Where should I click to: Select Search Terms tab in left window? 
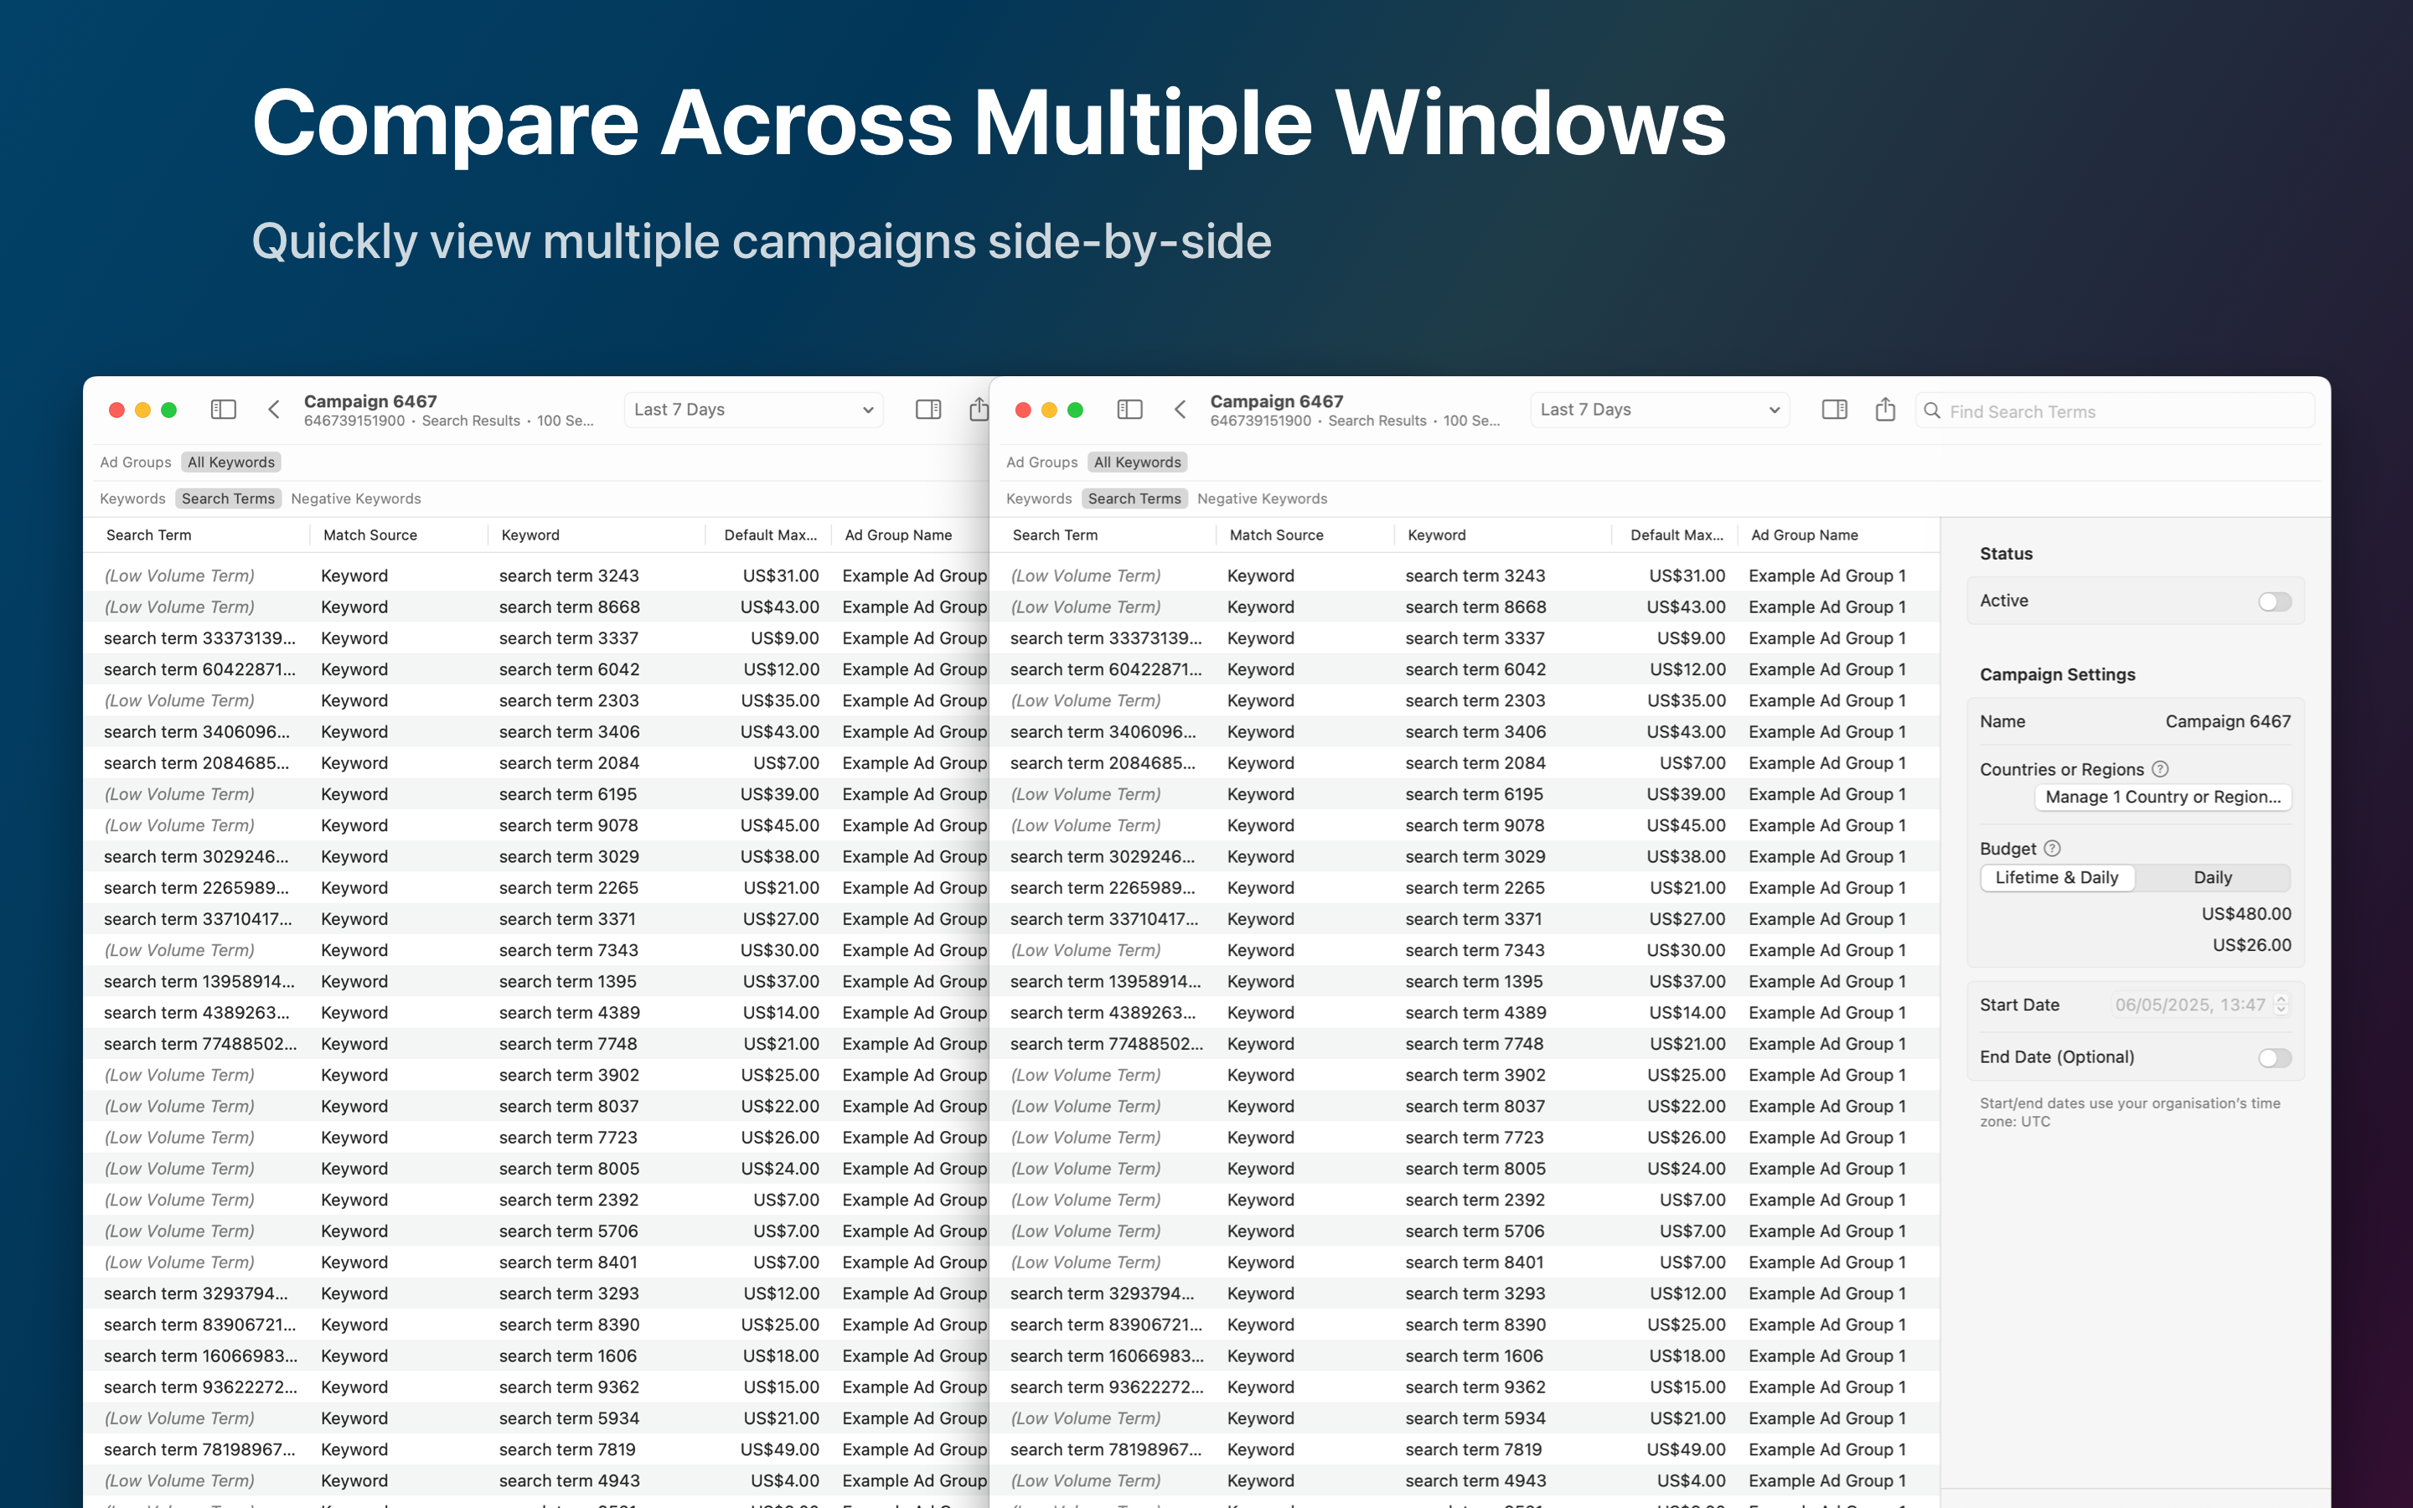click(x=229, y=498)
